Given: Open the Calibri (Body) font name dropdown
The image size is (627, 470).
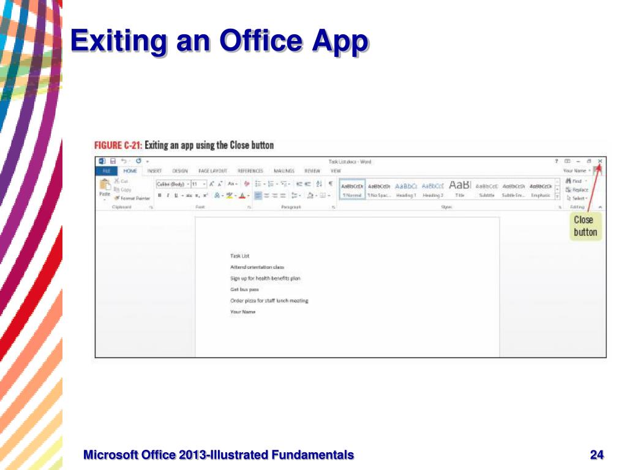Looking at the screenshot, I should pyautogui.click(x=189, y=184).
